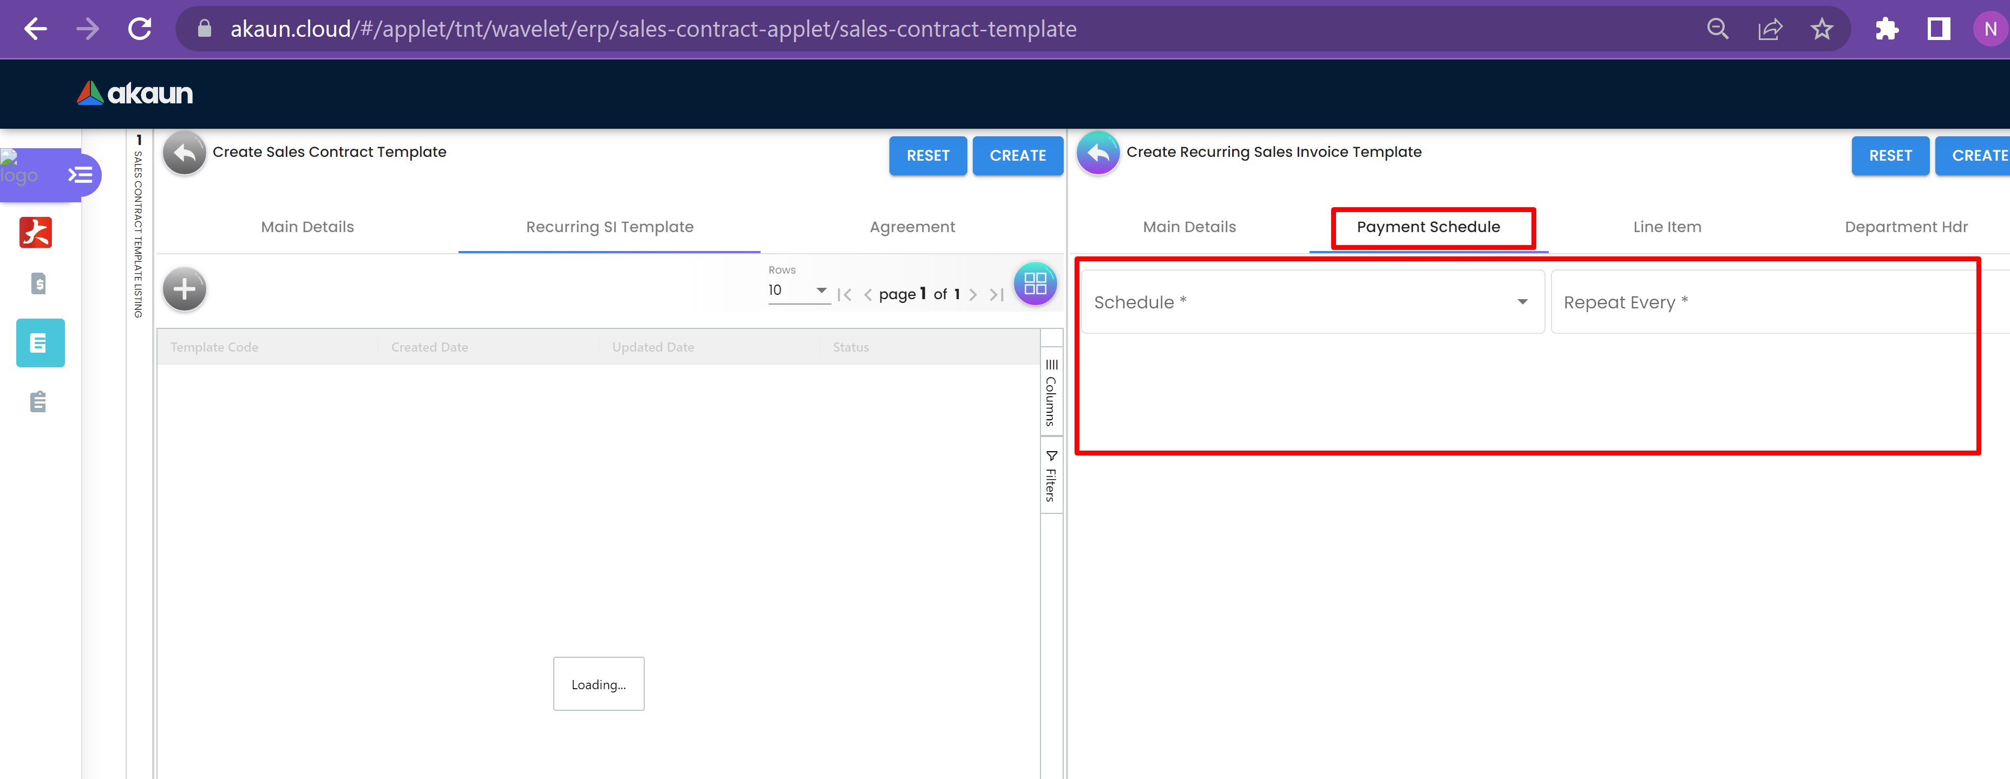Open the clipboard sidebar icon
Image resolution: width=2010 pixels, height=779 pixels.
38,401
